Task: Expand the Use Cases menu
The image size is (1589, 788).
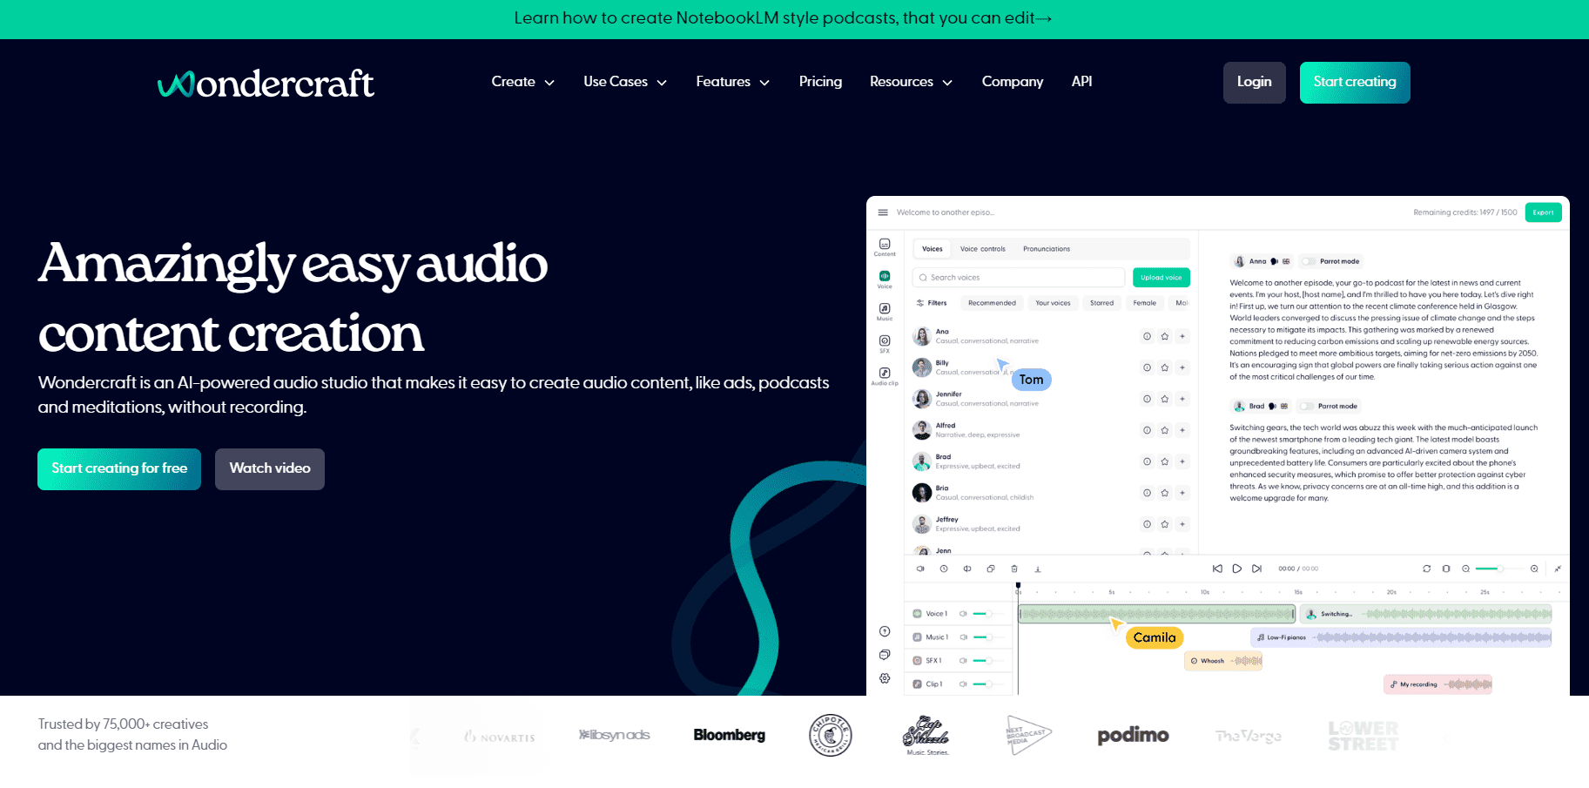Action: coord(625,82)
